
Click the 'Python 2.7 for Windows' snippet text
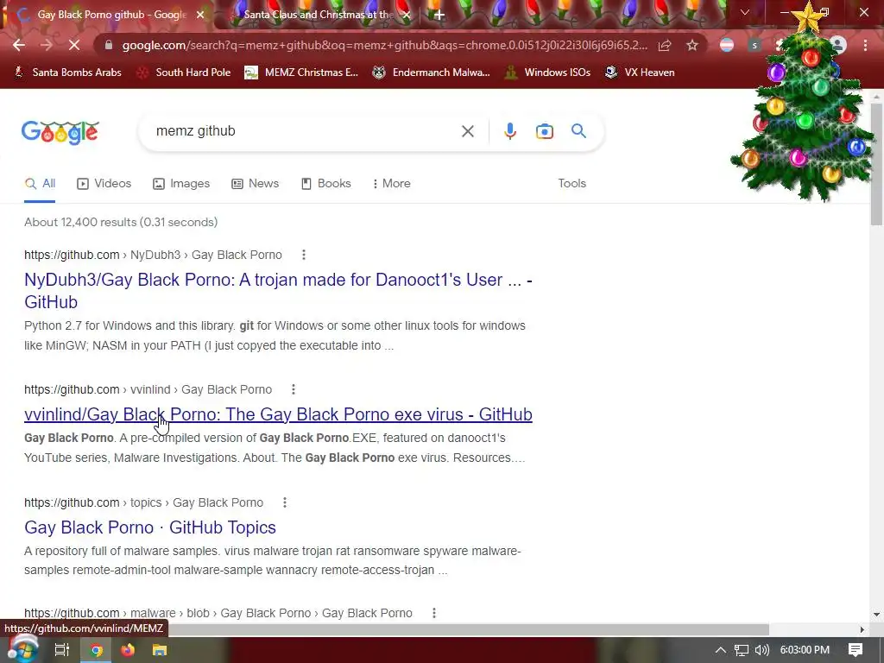[275, 336]
